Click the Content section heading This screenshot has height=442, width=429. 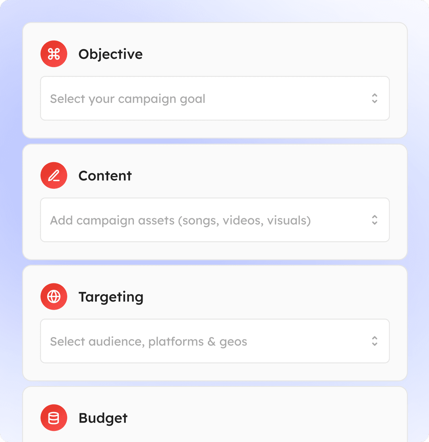coord(105,176)
